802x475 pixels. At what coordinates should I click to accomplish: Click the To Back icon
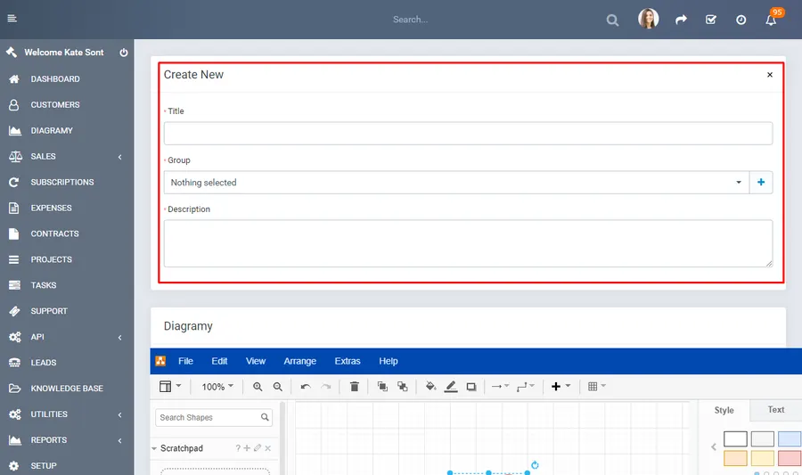(x=403, y=387)
